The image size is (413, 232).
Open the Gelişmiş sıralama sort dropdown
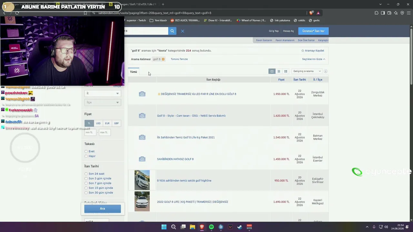coord(307,71)
